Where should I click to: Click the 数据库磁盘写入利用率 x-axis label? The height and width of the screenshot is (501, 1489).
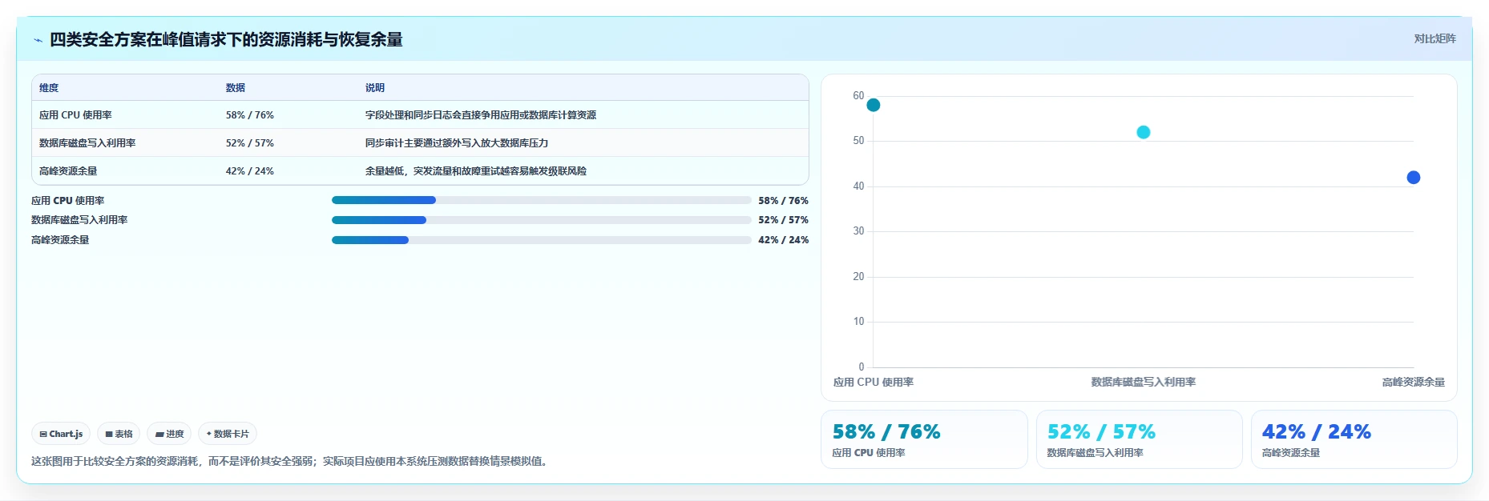[1144, 383]
